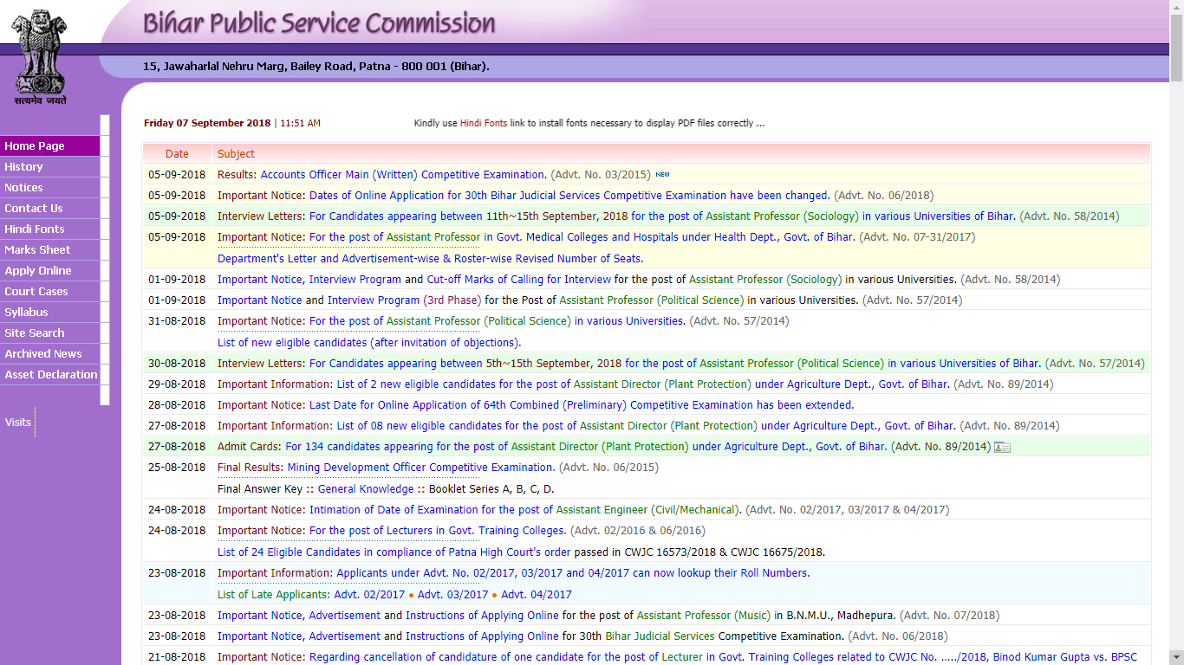Open Department's Letter and Revised Number of Seats link

(x=430, y=259)
